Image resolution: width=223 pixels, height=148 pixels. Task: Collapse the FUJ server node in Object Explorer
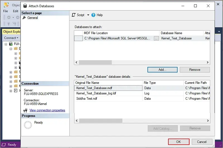click(x=6, y=44)
